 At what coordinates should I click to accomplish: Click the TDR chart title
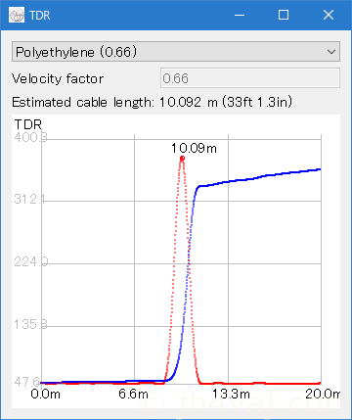pos(28,124)
